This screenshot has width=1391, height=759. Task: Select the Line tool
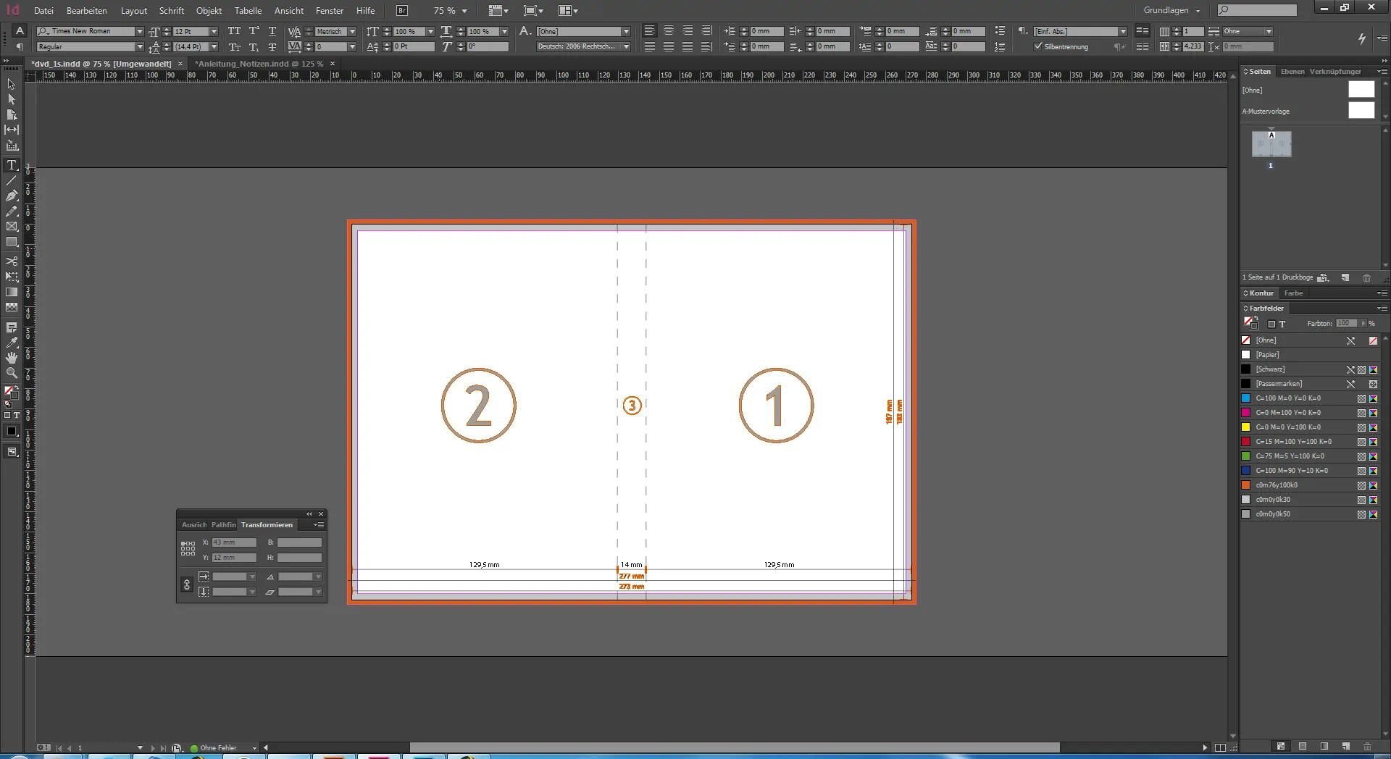tap(12, 180)
